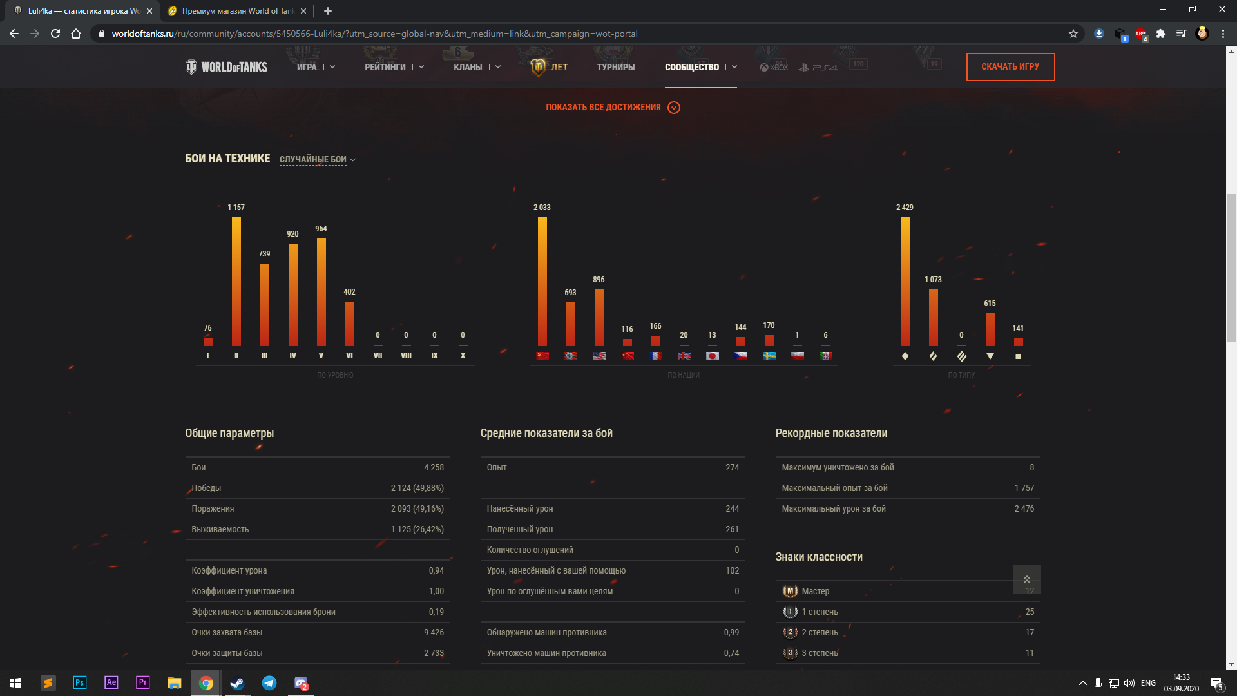The height and width of the screenshot is (696, 1237).
Task: Click the Максимальный урон за бой row
Action: click(908, 508)
